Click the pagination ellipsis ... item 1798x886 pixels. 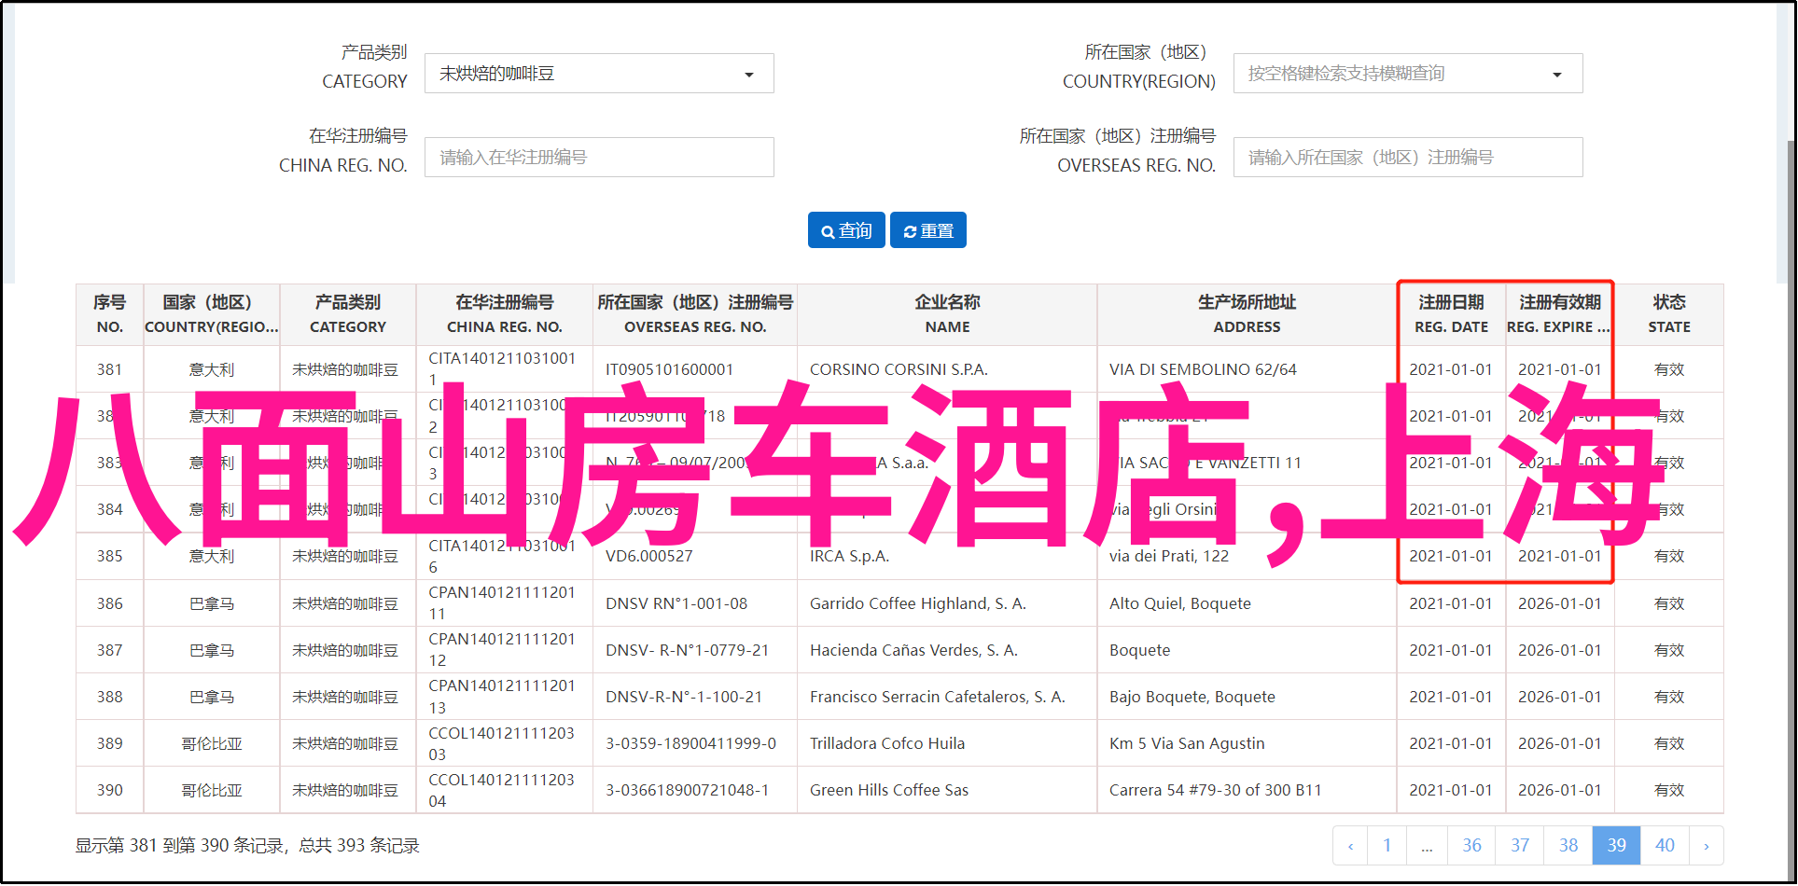pyautogui.click(x=1428, y=846)
